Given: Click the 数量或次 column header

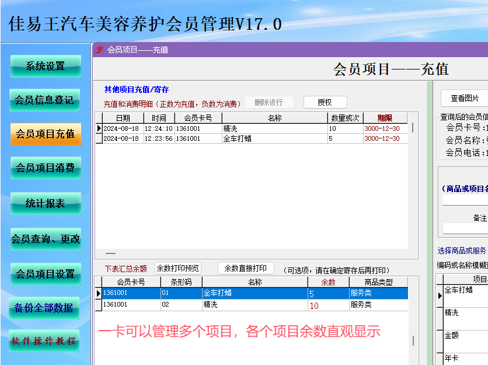Looking at the screenshot, I should [x=345, y=118].
